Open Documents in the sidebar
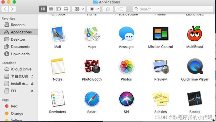The image size is (216, 122). point(19,47)
